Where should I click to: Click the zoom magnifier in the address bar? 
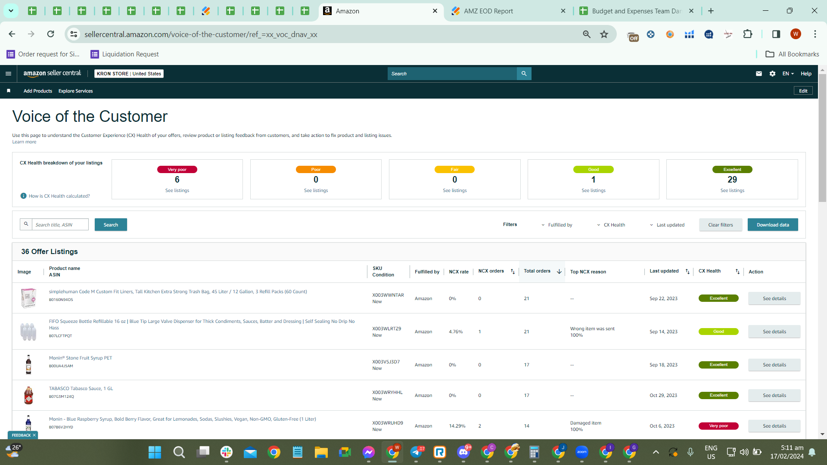[587, 34]
